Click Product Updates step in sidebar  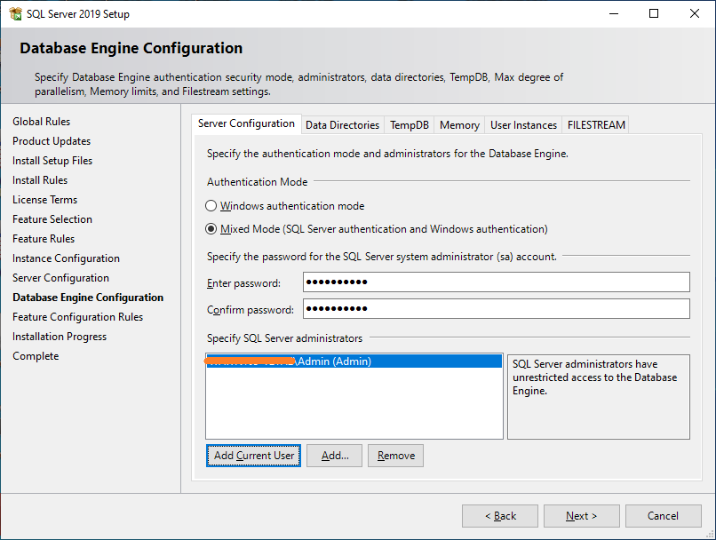(52, 141)
